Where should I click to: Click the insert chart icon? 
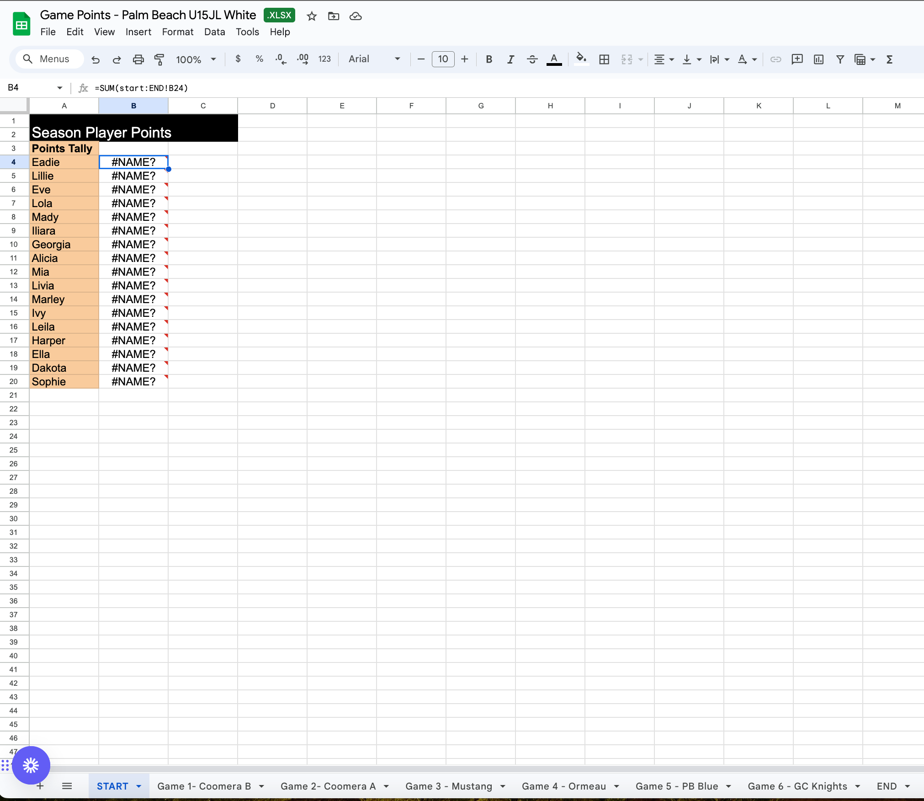coord(818,59)
